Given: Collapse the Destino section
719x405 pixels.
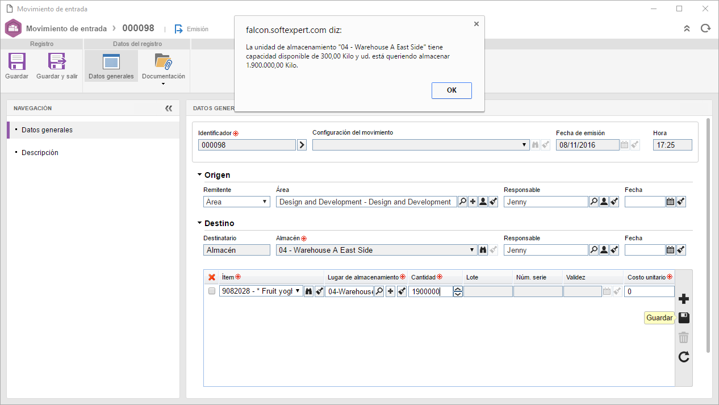Looking at the screenshot, I should [x=199, y=223].
